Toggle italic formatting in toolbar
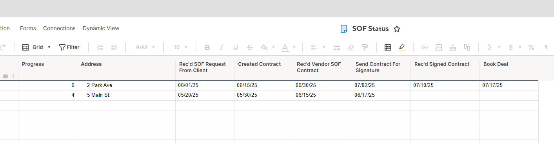 pyautogui.click(x=221, y=47)
